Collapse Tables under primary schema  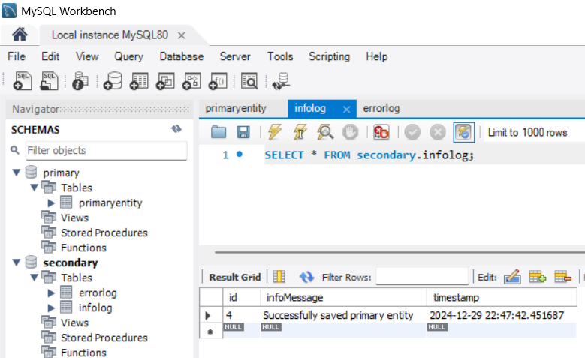click(x=34, y=187)
